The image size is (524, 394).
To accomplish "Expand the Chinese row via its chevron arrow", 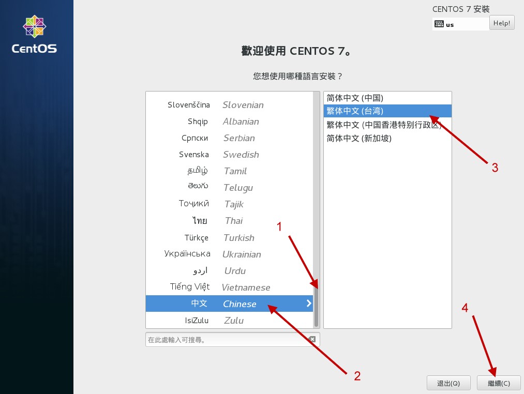I will pyautogui.click(x=308, y=304).
